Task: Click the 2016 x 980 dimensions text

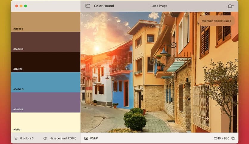Action: (x=222, y=138)
